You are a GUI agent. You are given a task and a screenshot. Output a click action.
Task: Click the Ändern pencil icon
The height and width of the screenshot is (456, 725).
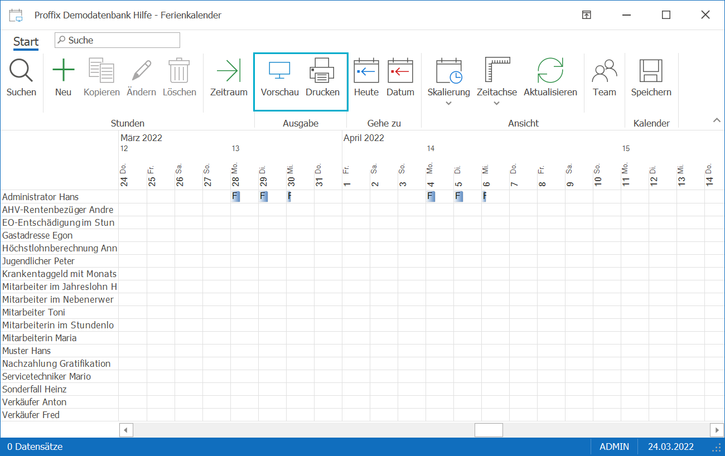(x=141, y=71)
